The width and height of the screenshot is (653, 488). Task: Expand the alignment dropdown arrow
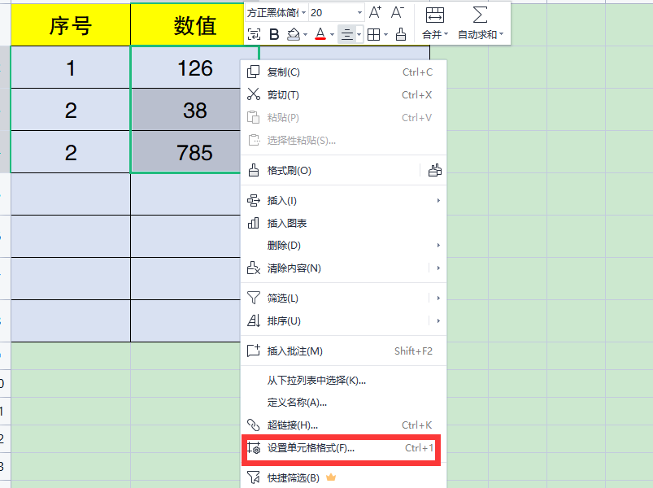(359, 34)
